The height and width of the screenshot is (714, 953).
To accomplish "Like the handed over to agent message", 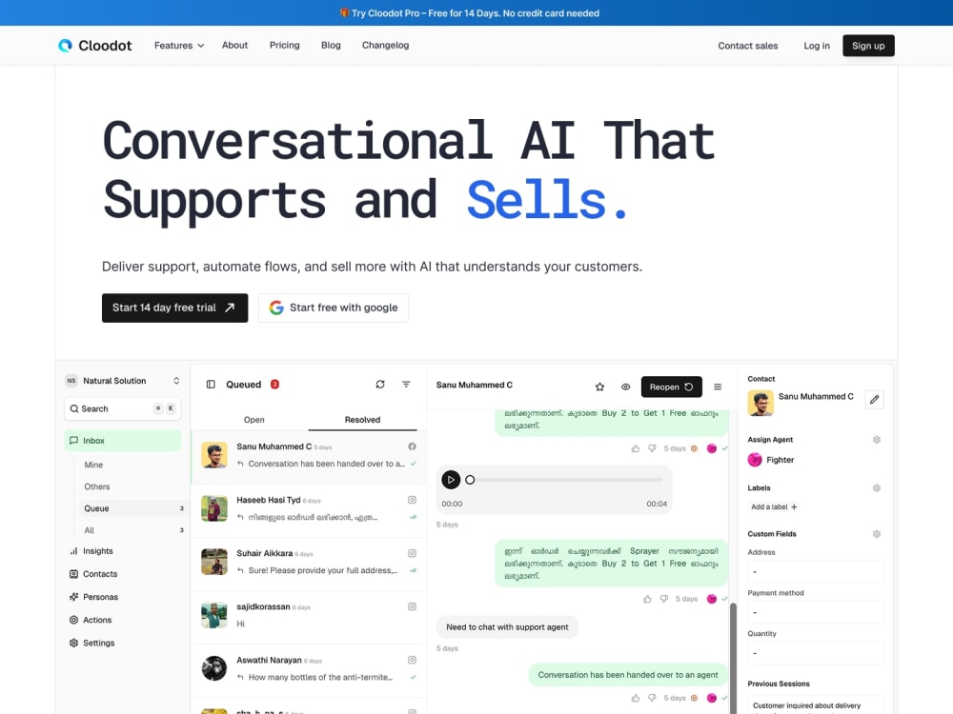I will click(636, 698).
